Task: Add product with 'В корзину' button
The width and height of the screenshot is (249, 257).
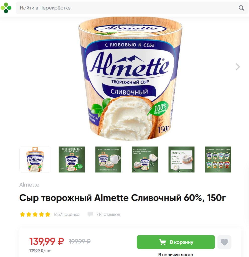Action: click(176, 242)
